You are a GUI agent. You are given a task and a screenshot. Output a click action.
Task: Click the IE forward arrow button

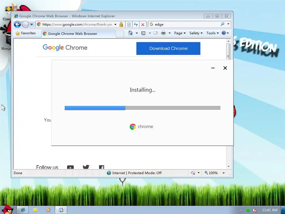(25, 25)
